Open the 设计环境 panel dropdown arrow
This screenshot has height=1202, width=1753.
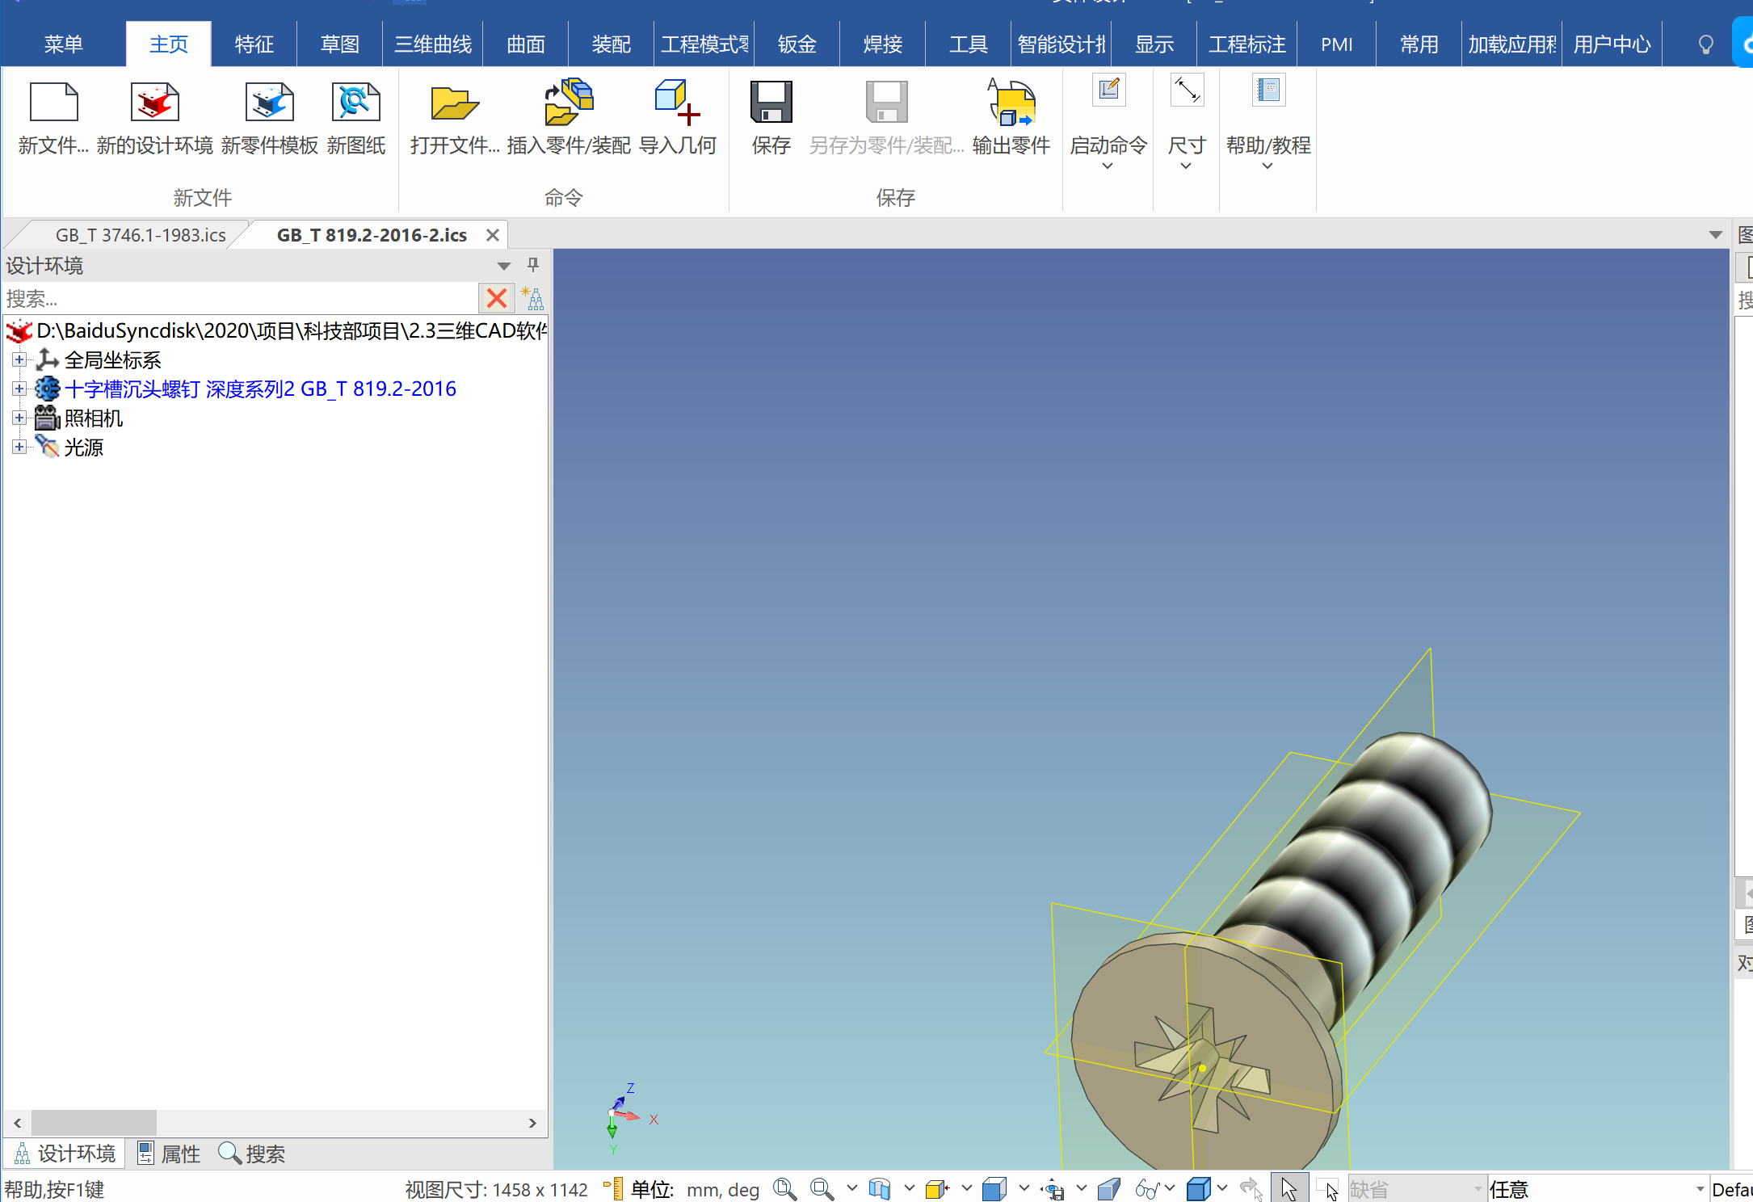tap(504, 266)
